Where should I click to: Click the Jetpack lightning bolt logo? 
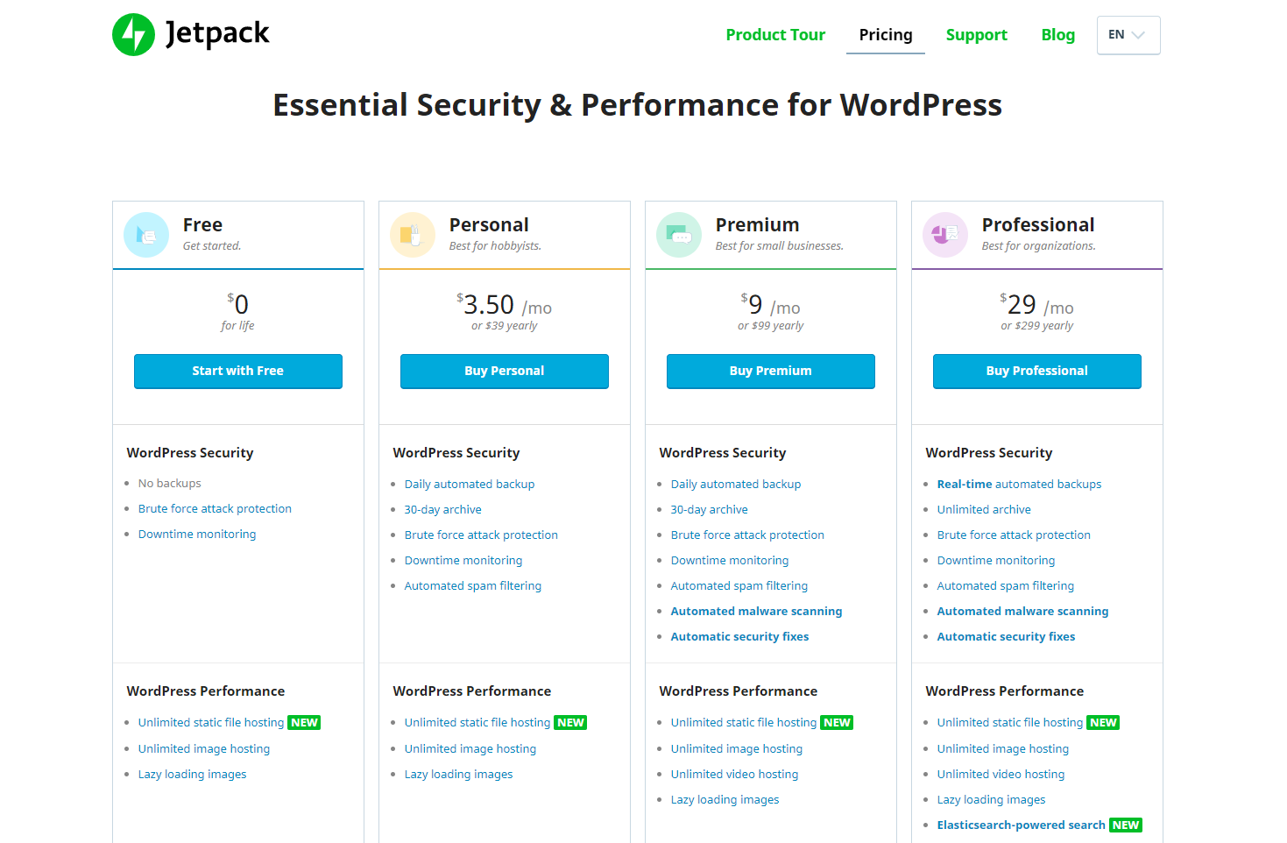click(x=134, y=35)
